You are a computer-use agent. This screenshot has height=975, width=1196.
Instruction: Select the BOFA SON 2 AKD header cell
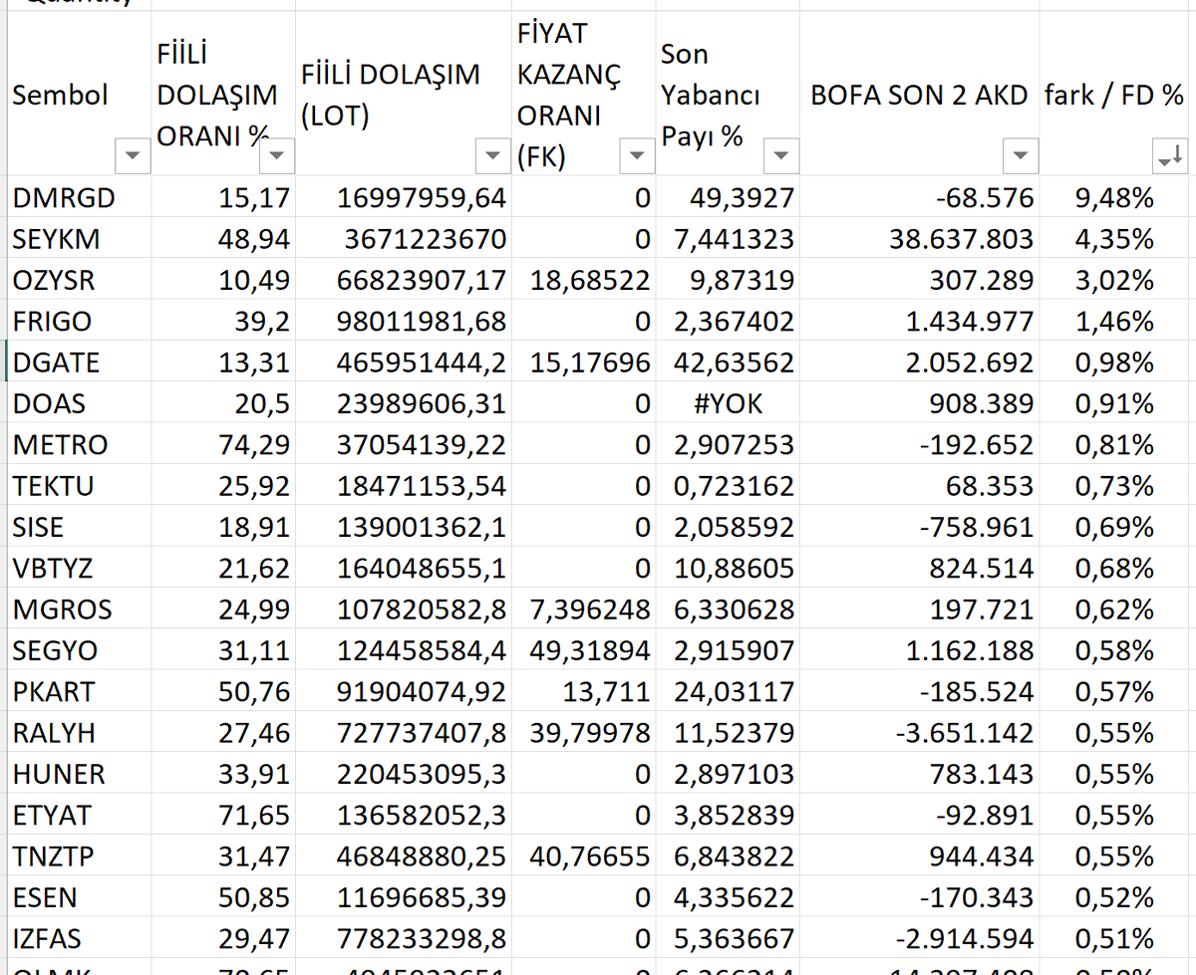919,94
